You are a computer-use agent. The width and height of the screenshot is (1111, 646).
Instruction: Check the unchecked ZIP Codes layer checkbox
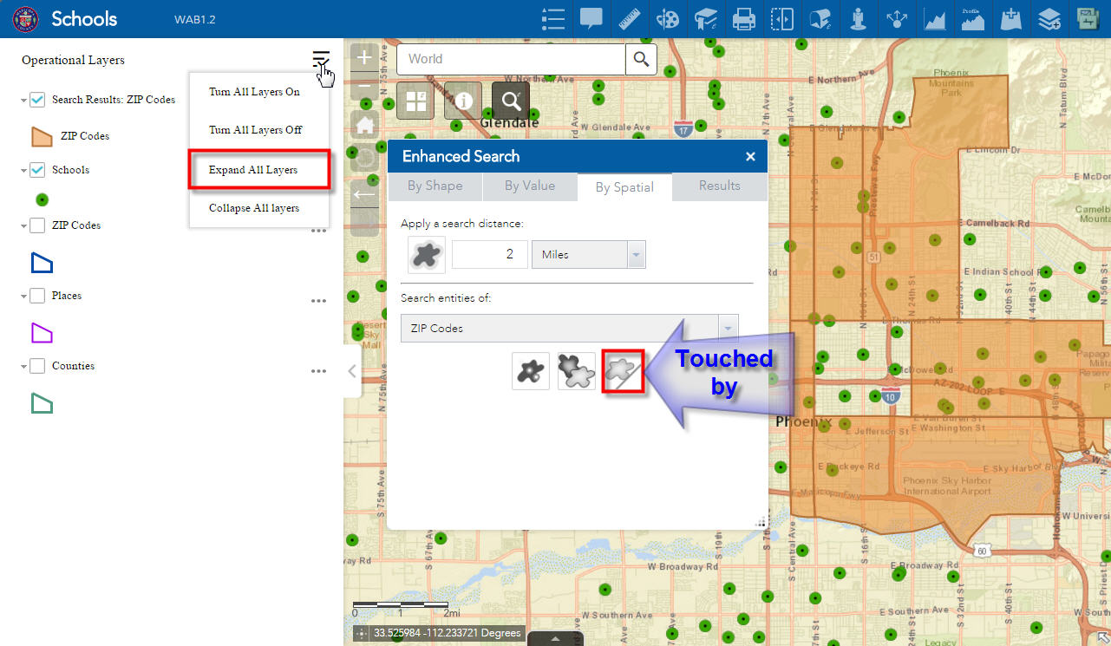(x=37, y=225)
